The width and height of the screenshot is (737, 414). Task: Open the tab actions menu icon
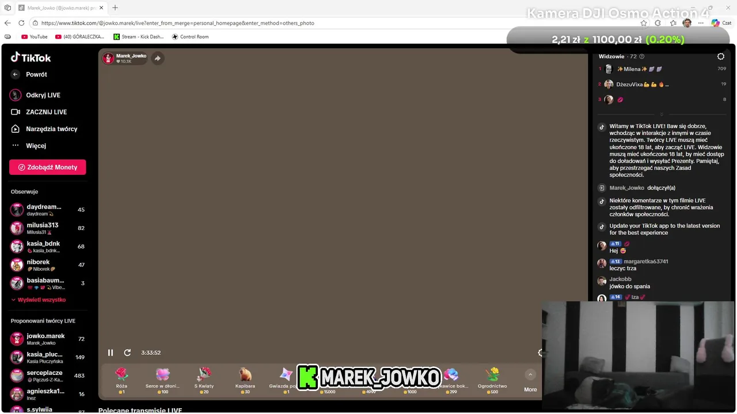(x=7, y=8)
